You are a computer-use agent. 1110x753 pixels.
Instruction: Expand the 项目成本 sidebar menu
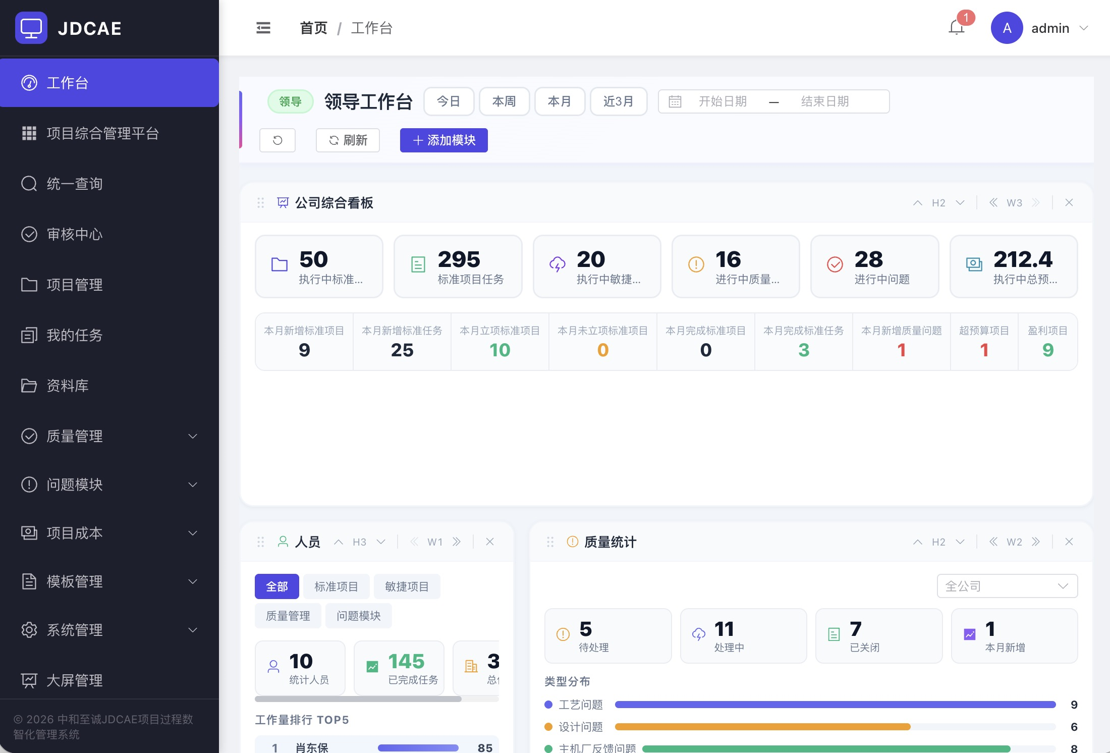193,533
